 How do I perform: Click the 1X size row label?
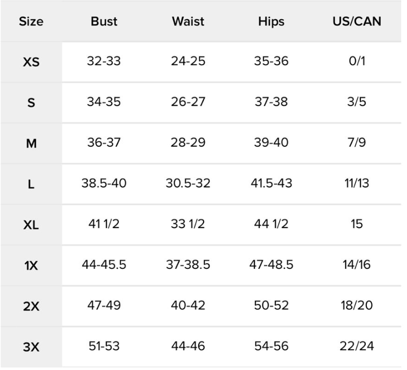31,265
